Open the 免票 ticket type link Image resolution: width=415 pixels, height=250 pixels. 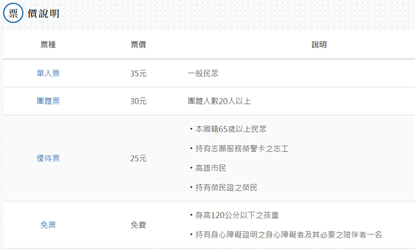click(x=48, y=225)
